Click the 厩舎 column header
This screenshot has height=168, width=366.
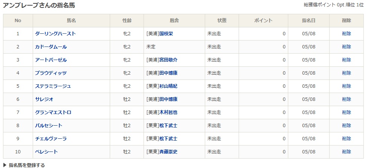point(174,21)
